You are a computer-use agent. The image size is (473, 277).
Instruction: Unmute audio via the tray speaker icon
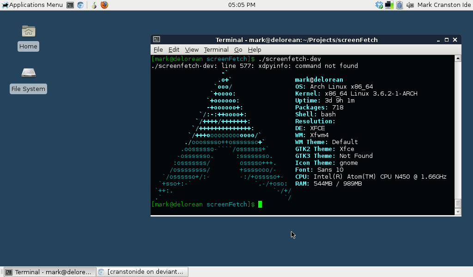point(409,5)
